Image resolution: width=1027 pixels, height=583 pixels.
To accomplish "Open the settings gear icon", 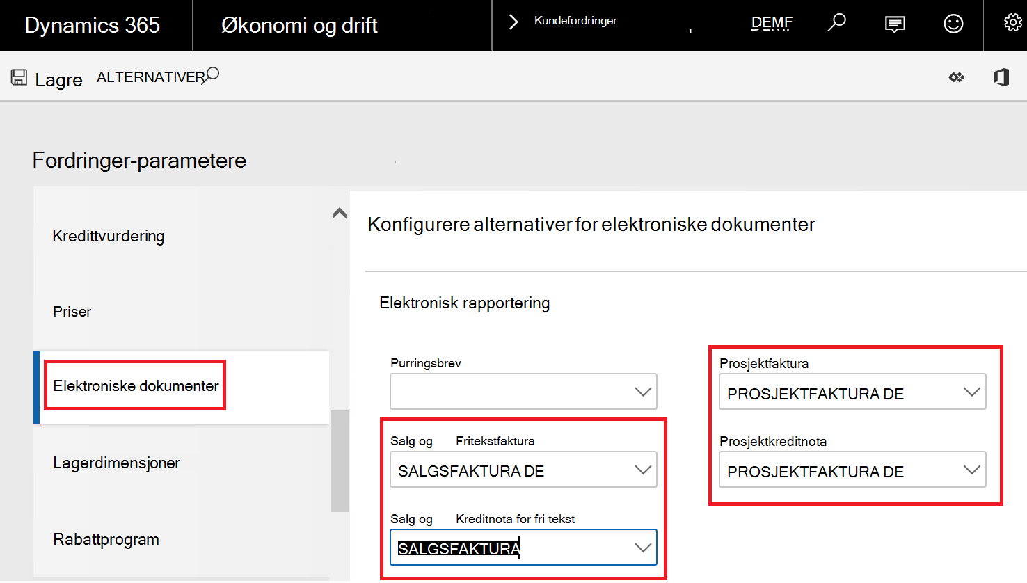I will (1013, 23).
